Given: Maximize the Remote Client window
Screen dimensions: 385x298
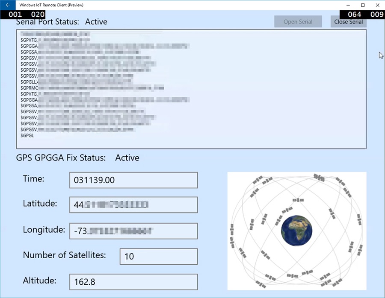Looking at the screenshot, I should [x=363, y=5].
